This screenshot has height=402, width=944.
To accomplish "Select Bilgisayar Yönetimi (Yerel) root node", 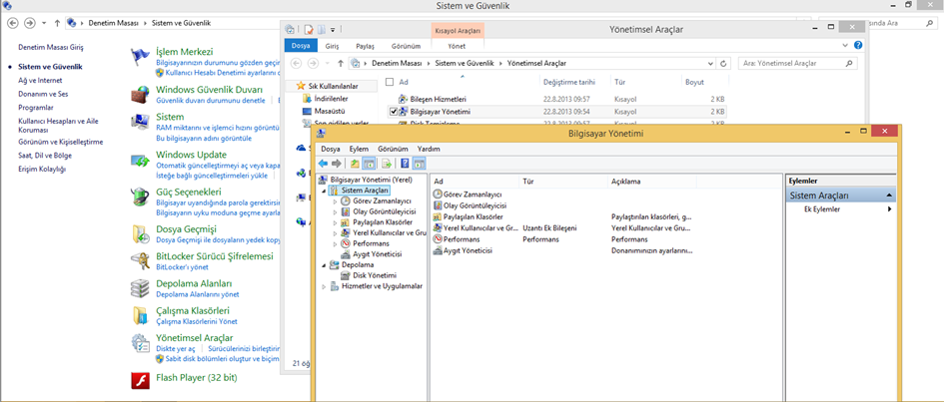I will point(365,180).
